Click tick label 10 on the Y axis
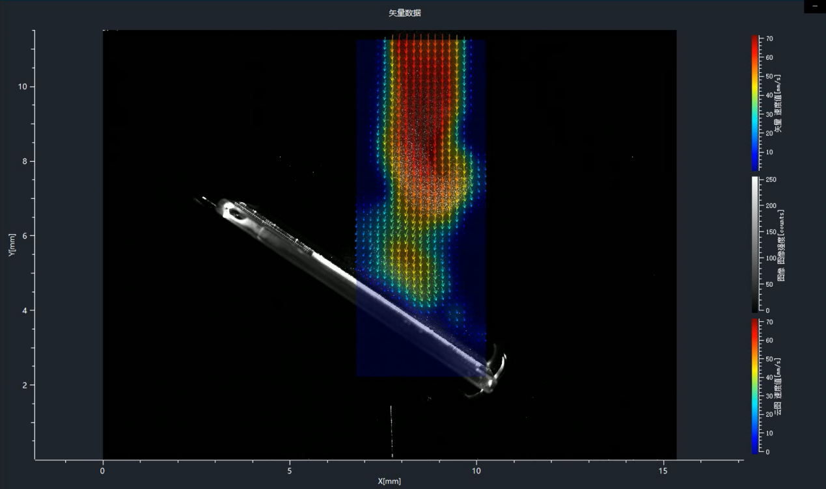 coord(22,87)
